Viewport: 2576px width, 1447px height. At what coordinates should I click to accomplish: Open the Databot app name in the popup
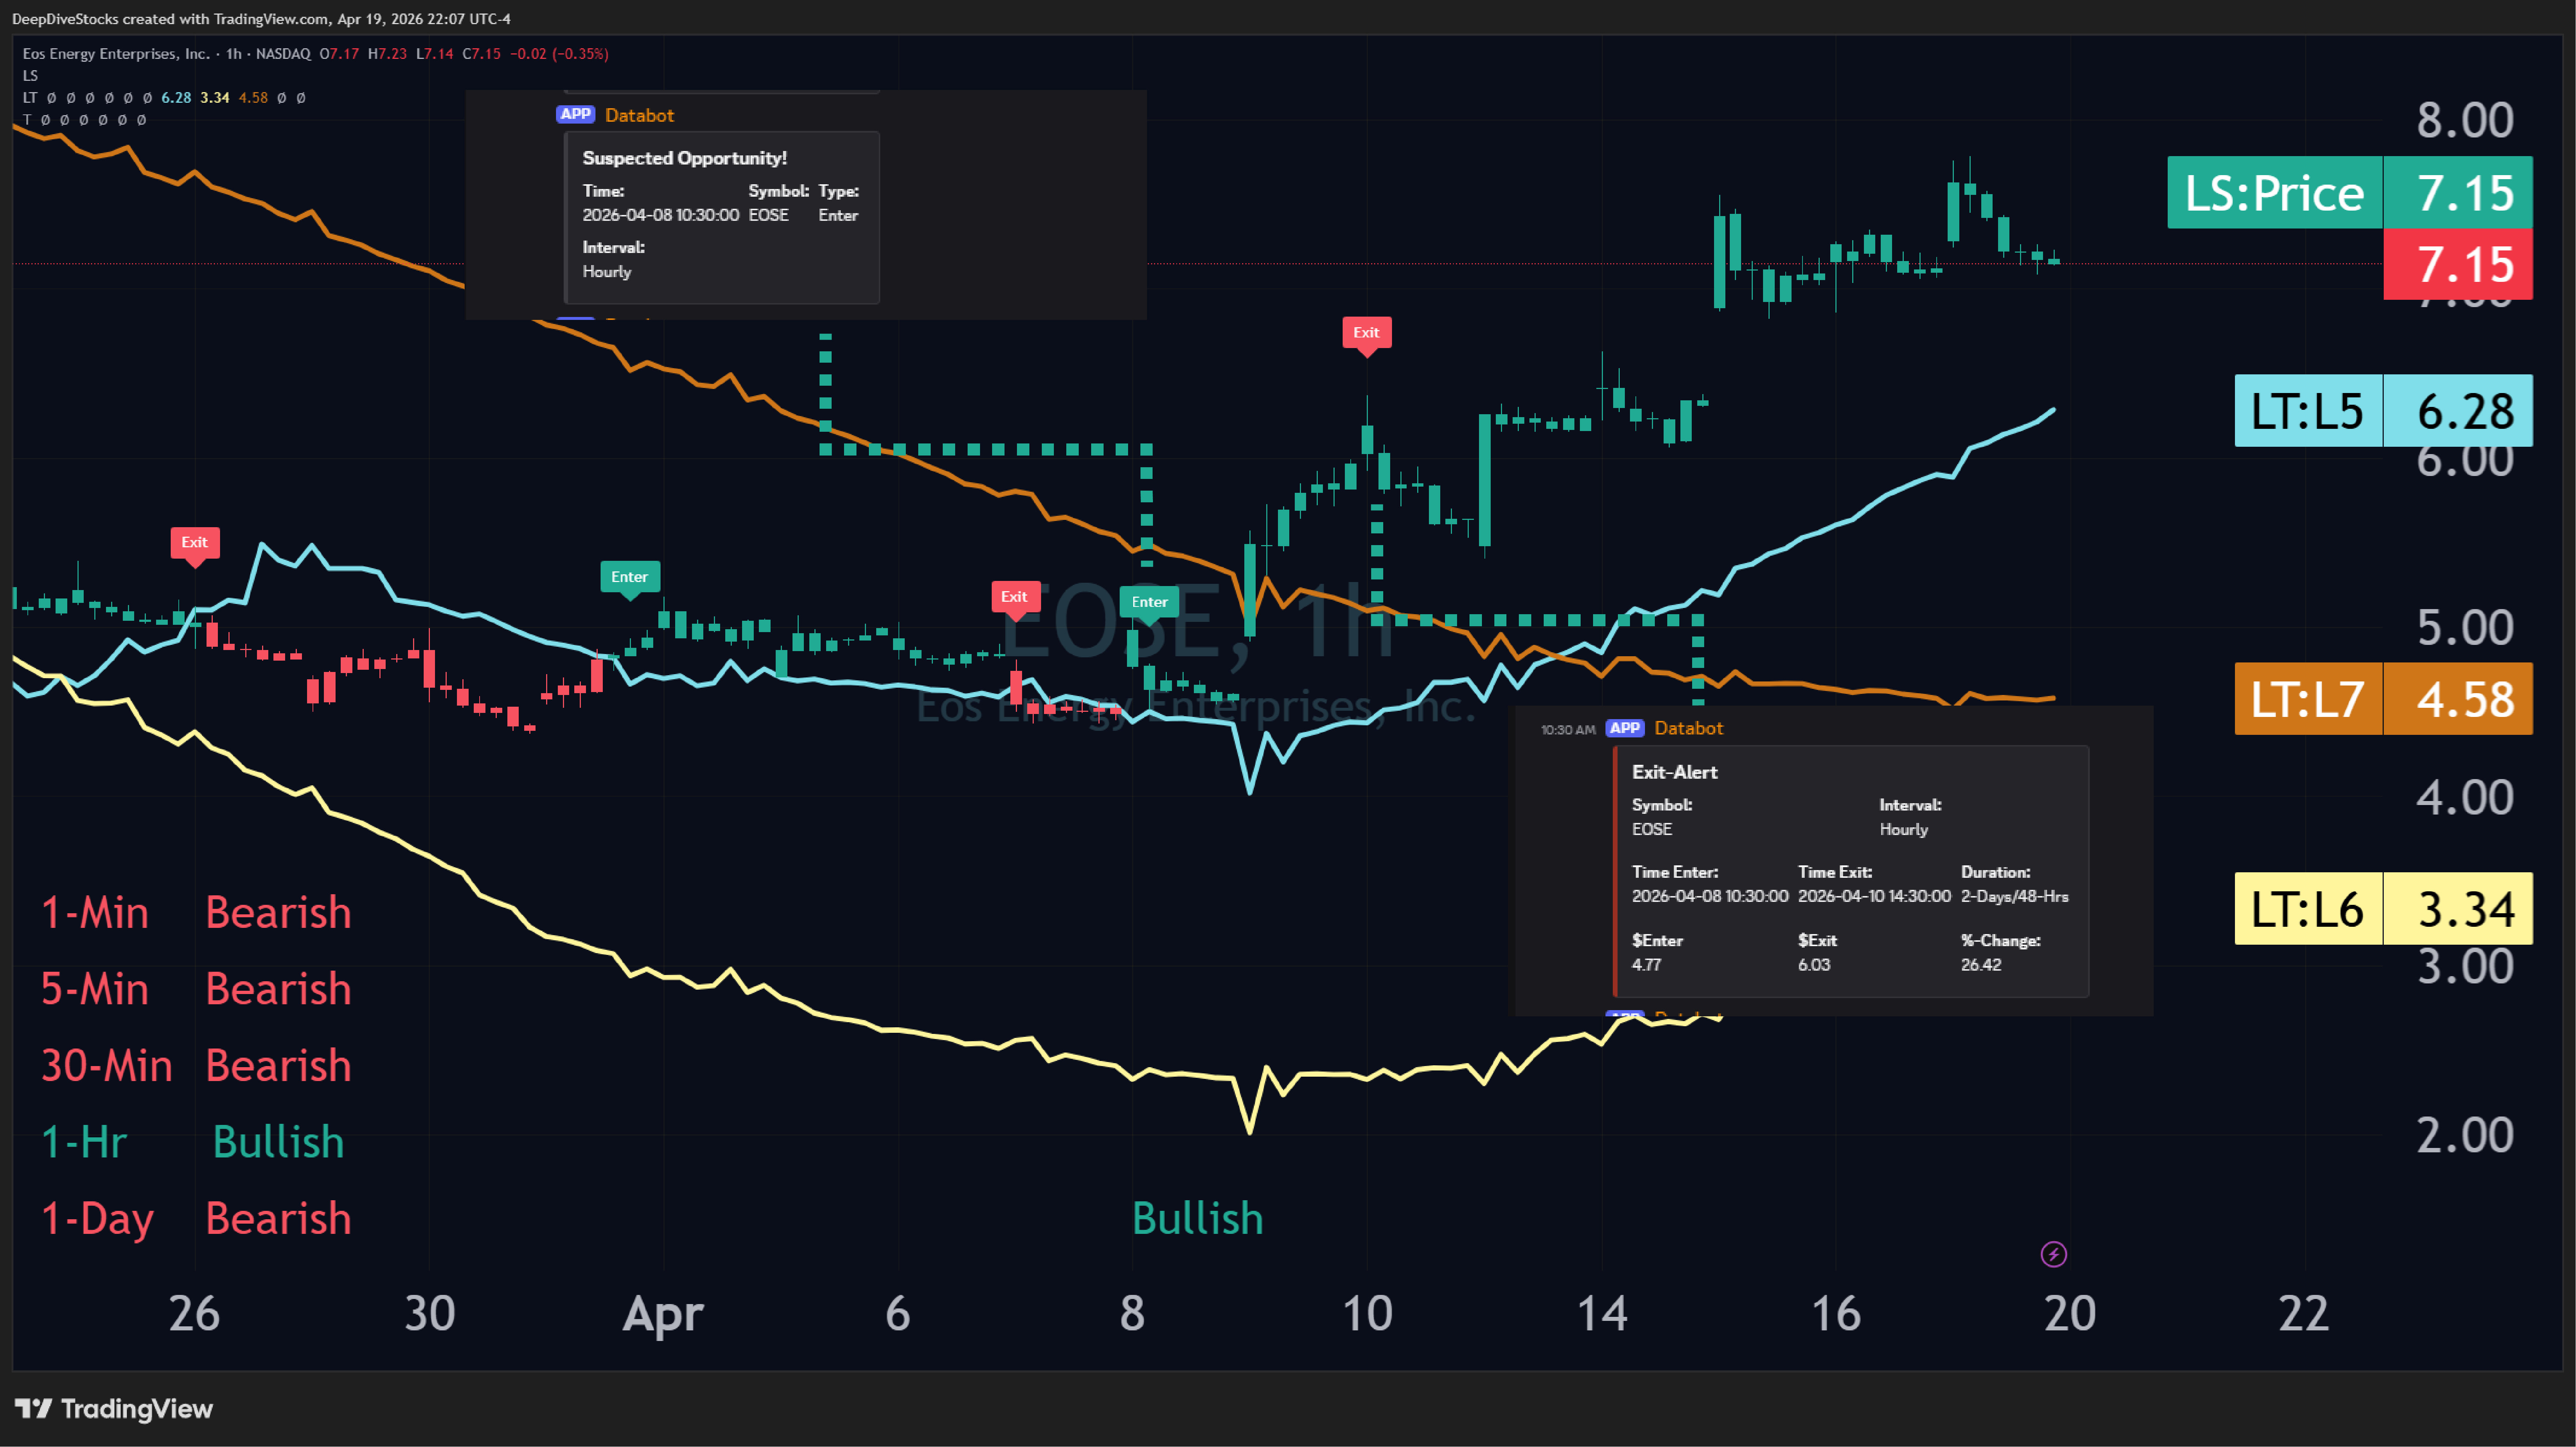pyautogui.click(x=640, y=115)
